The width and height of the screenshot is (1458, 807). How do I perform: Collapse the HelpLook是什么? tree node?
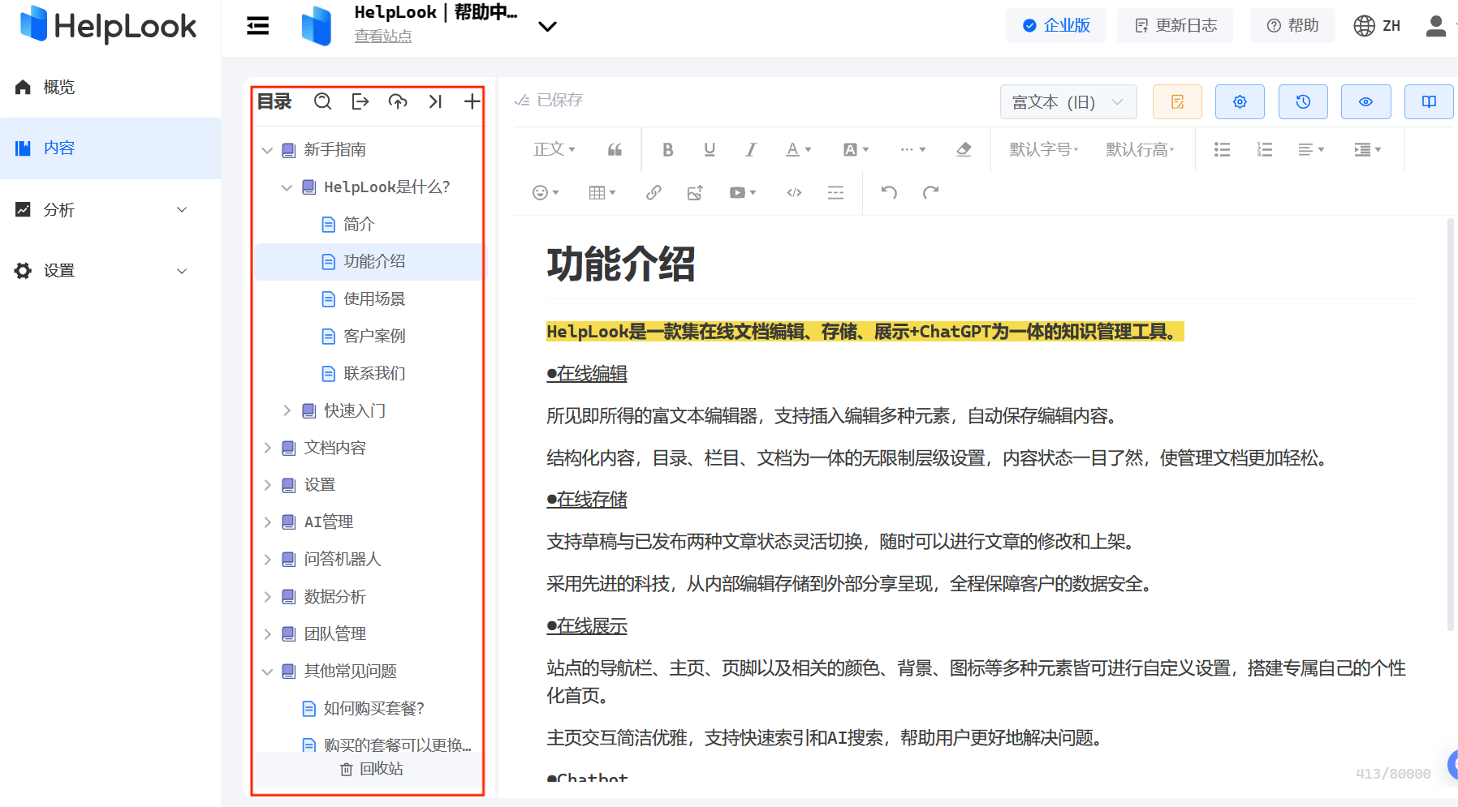(x=287, y=187)
